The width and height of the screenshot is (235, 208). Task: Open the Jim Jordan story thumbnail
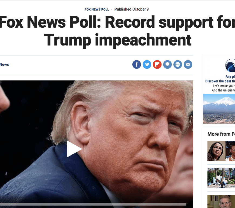click(221, 201)
